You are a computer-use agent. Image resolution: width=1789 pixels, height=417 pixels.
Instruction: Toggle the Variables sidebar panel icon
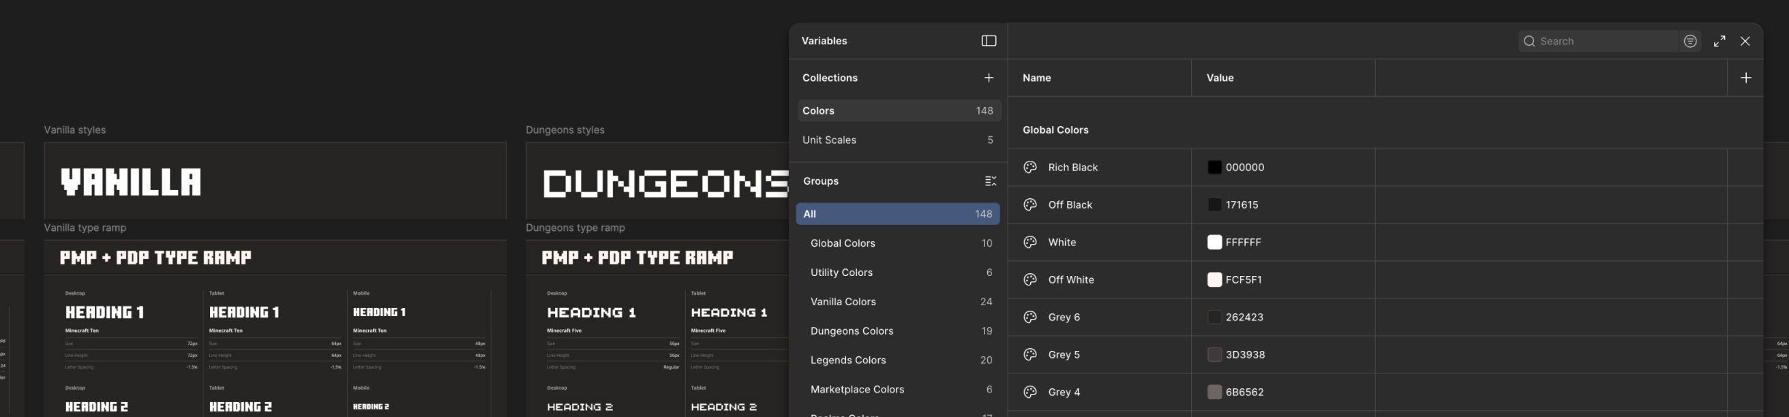pyautogui.click(x=989, y=41)
